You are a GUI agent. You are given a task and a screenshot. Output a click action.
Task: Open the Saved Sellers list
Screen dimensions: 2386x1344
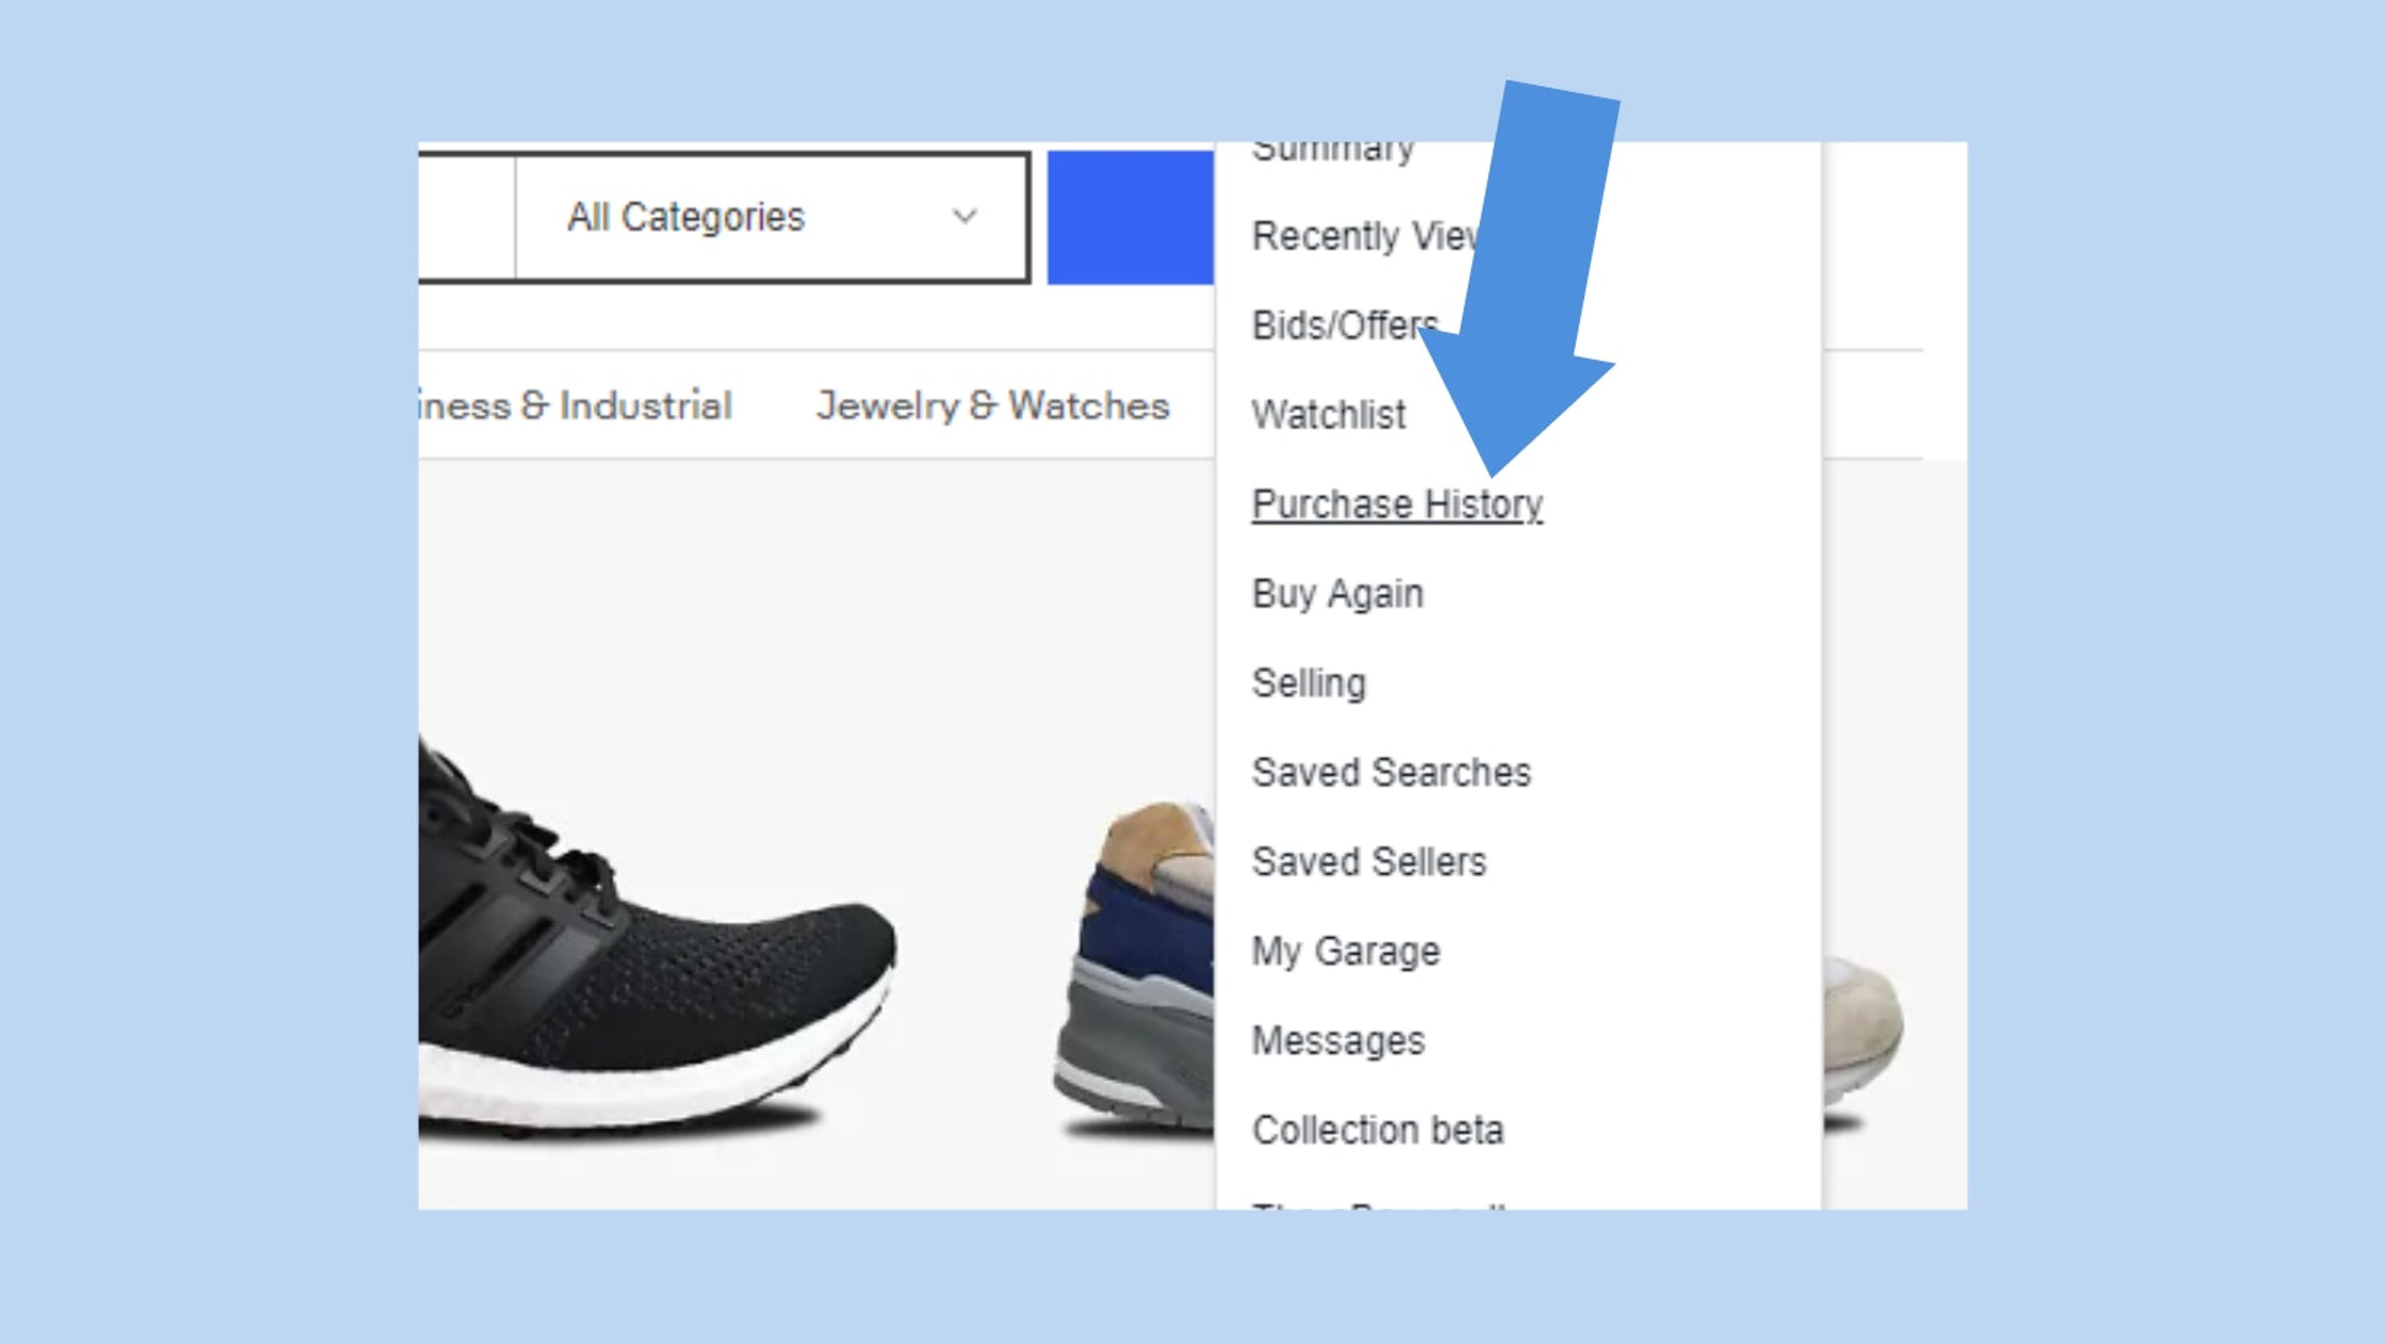point(1369,861)
